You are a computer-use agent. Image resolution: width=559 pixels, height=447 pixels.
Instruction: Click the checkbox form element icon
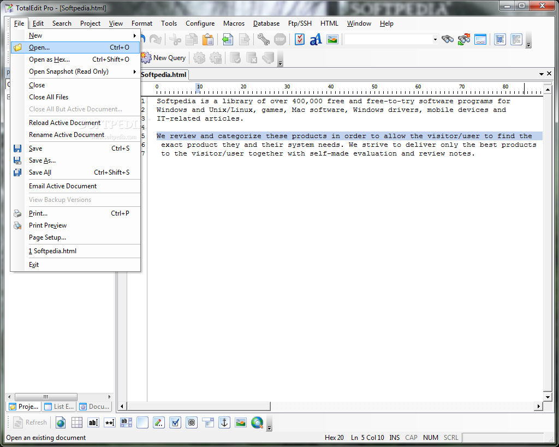point(175,422)
